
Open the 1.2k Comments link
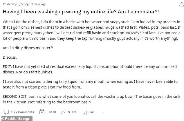click(22, 112)
